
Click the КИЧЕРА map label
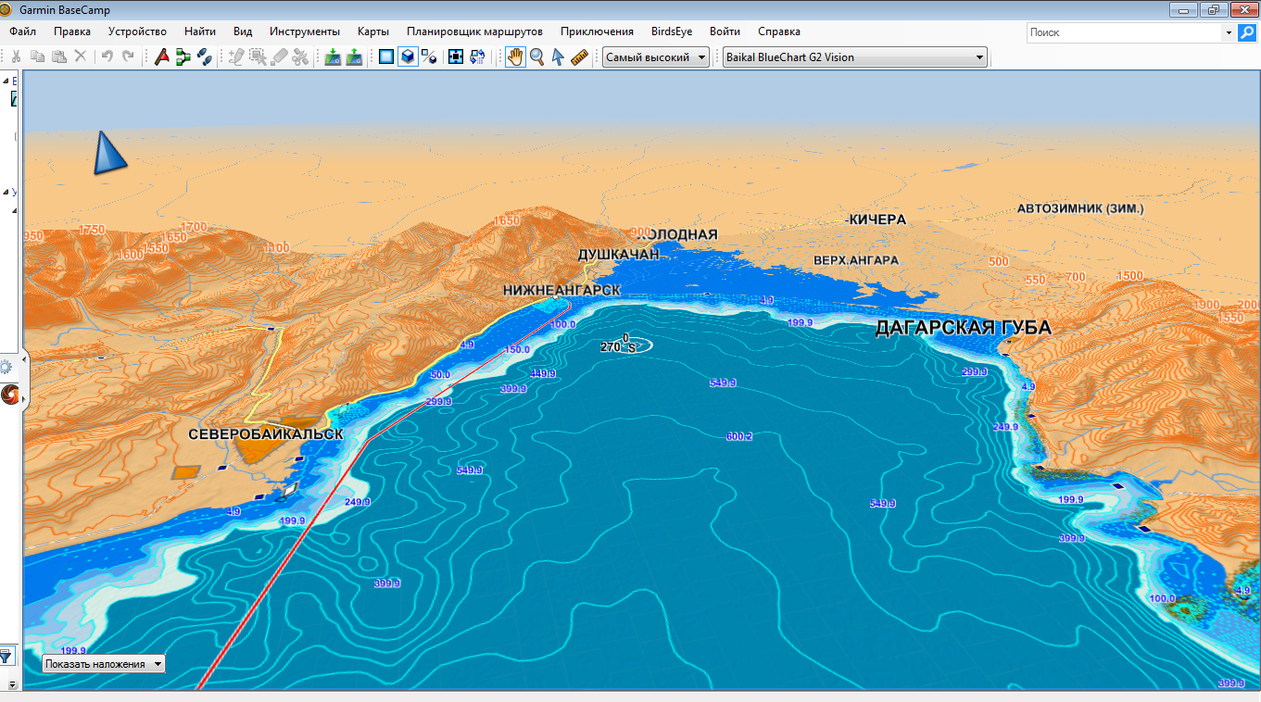[x=876, y=219]
